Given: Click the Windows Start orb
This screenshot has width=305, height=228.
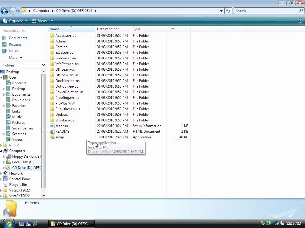Looking at the screenshot, I should (x=9, y=223).
